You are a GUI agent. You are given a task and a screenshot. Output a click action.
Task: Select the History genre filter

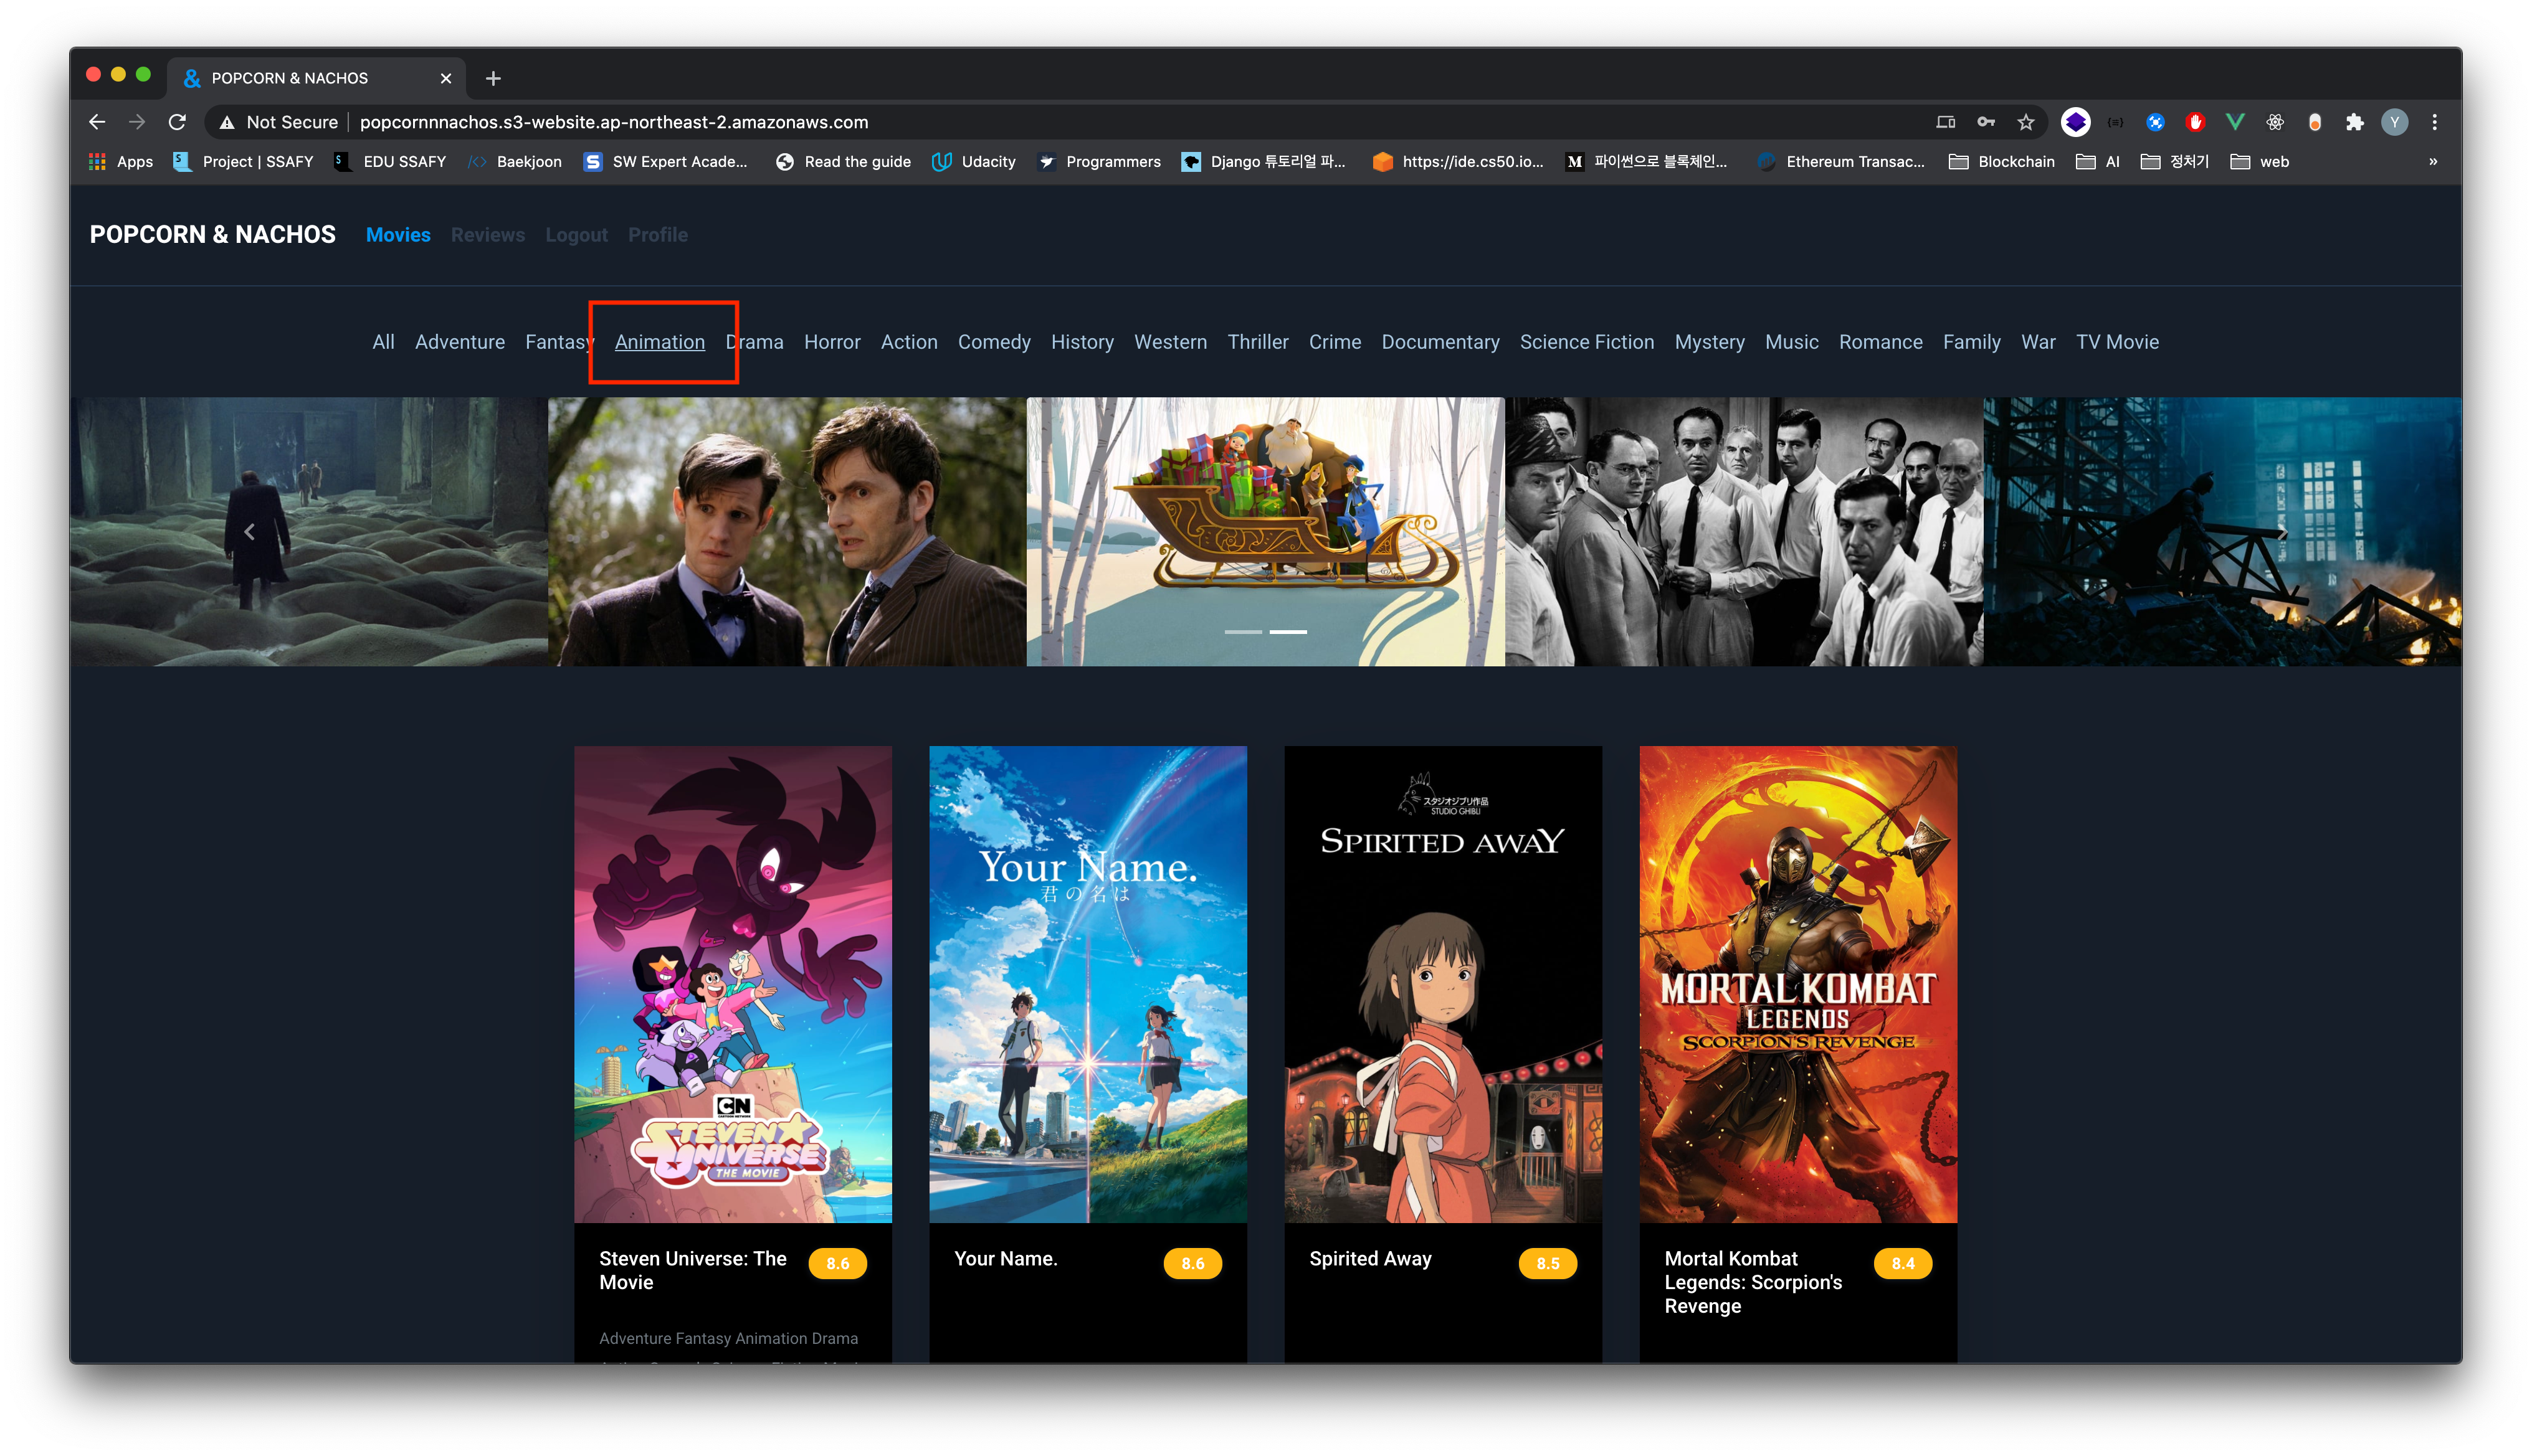(x=1082, y=342)
